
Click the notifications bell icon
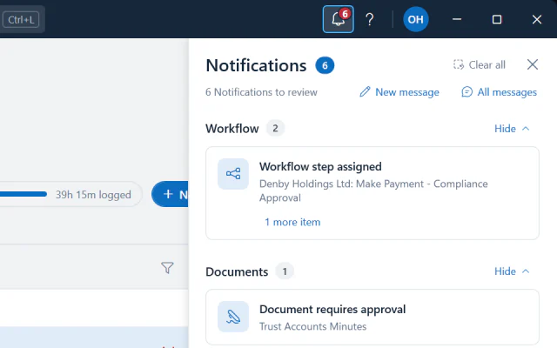[x=338, y=19]
